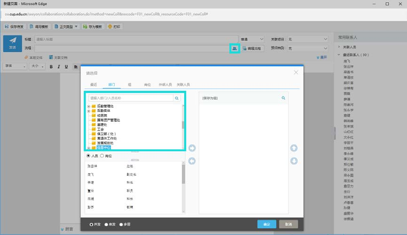Switch to the 最近 tab

click(94, 85)
